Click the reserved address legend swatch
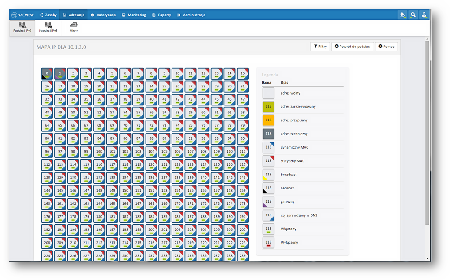 268,107
